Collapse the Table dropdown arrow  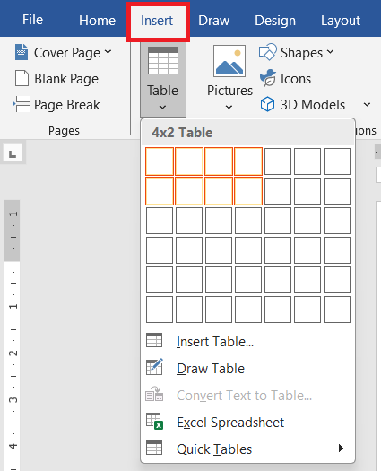point(163,107)
